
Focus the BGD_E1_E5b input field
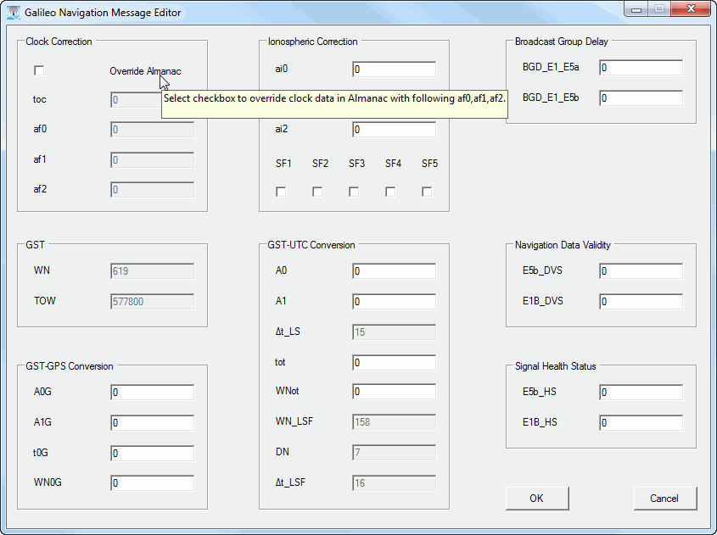(x=641, y=98)
